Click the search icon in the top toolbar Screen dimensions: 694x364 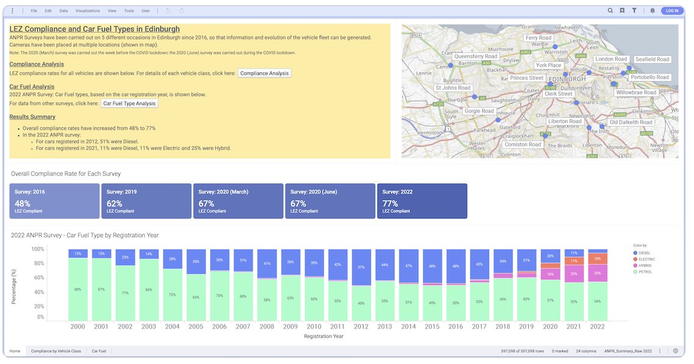(x=610, y=10)
